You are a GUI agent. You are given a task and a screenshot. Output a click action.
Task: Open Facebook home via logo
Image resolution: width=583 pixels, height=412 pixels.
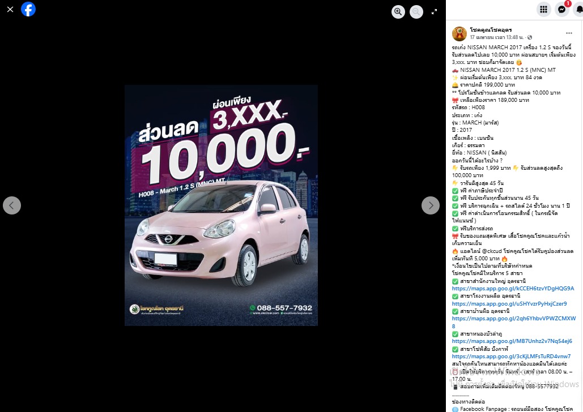point(28,9)
